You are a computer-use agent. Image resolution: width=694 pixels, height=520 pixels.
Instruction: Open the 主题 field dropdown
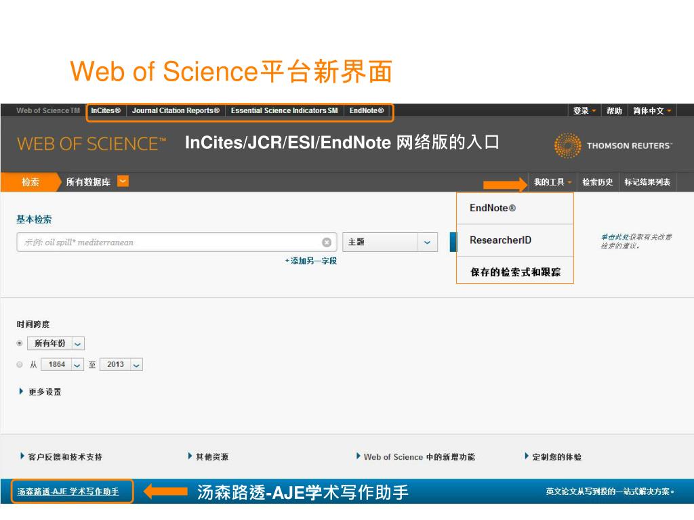[x=390, y=242]
